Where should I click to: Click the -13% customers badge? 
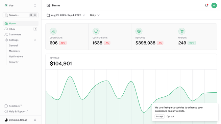[x=63, y=43]
